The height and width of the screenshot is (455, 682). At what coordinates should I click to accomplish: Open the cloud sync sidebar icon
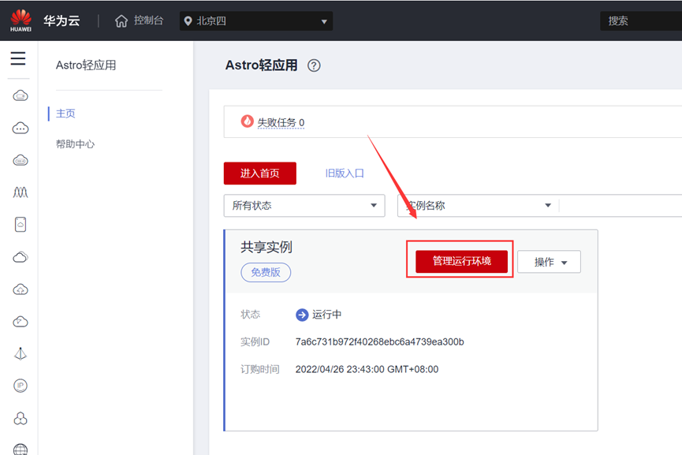(x=20, y=322)
